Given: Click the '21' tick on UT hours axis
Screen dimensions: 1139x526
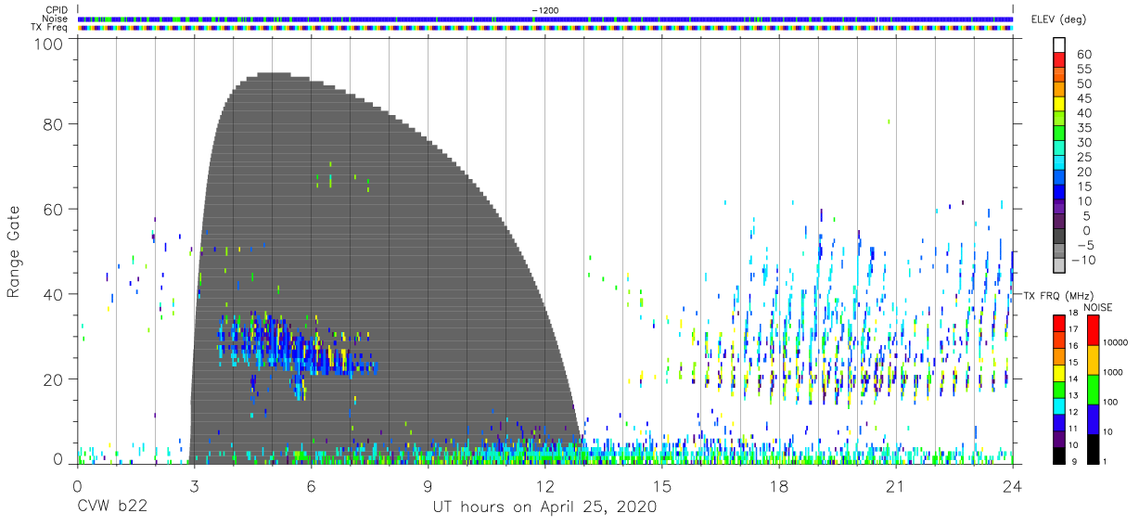Looking at the screenshot, I should (896, 485).
